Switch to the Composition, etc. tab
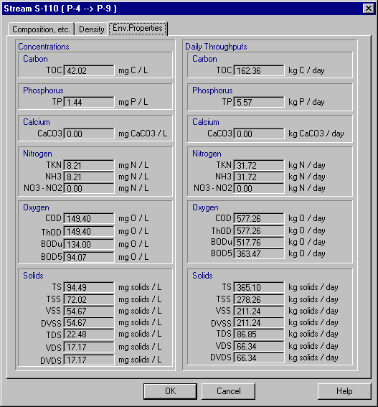The width and height of the screenshot is (378, 407). tap(42, 29)
